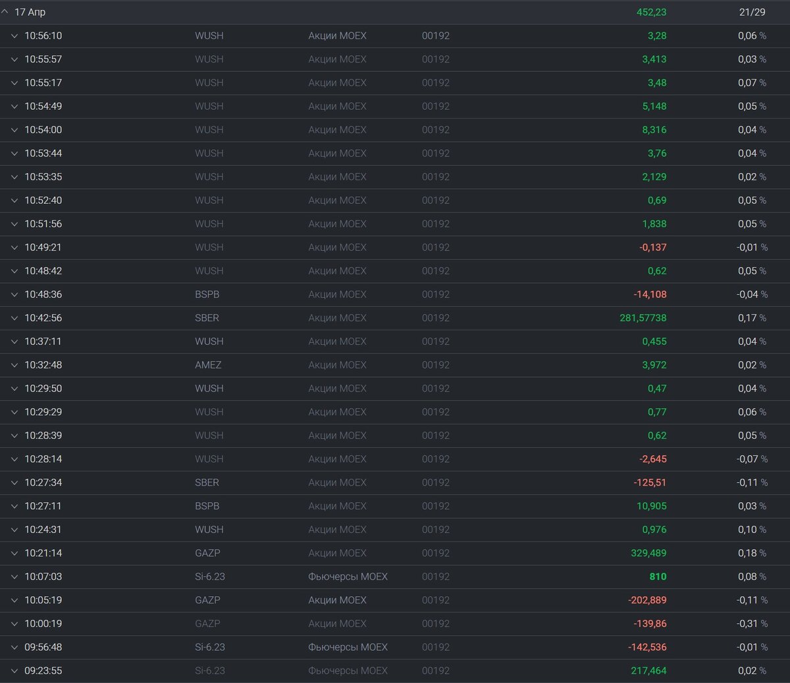
Task: Expand the 09:23:55 Si-6.23 row chevron
Action: tap(14, 670)
